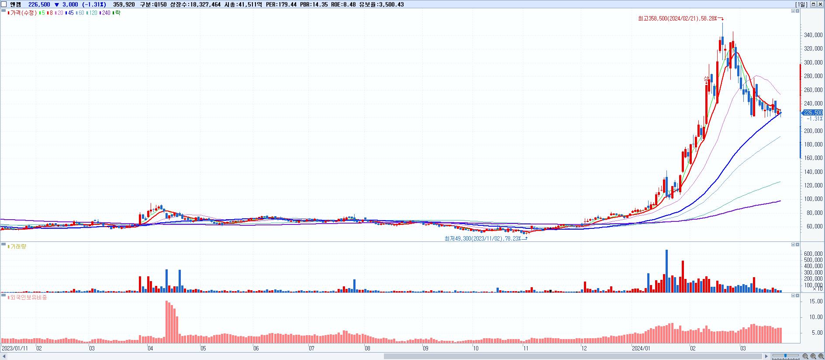This screenshot has width=825, height=360.
Task: Zoom in the chart with plus magnifier
Action: click(x=813, y=357)
